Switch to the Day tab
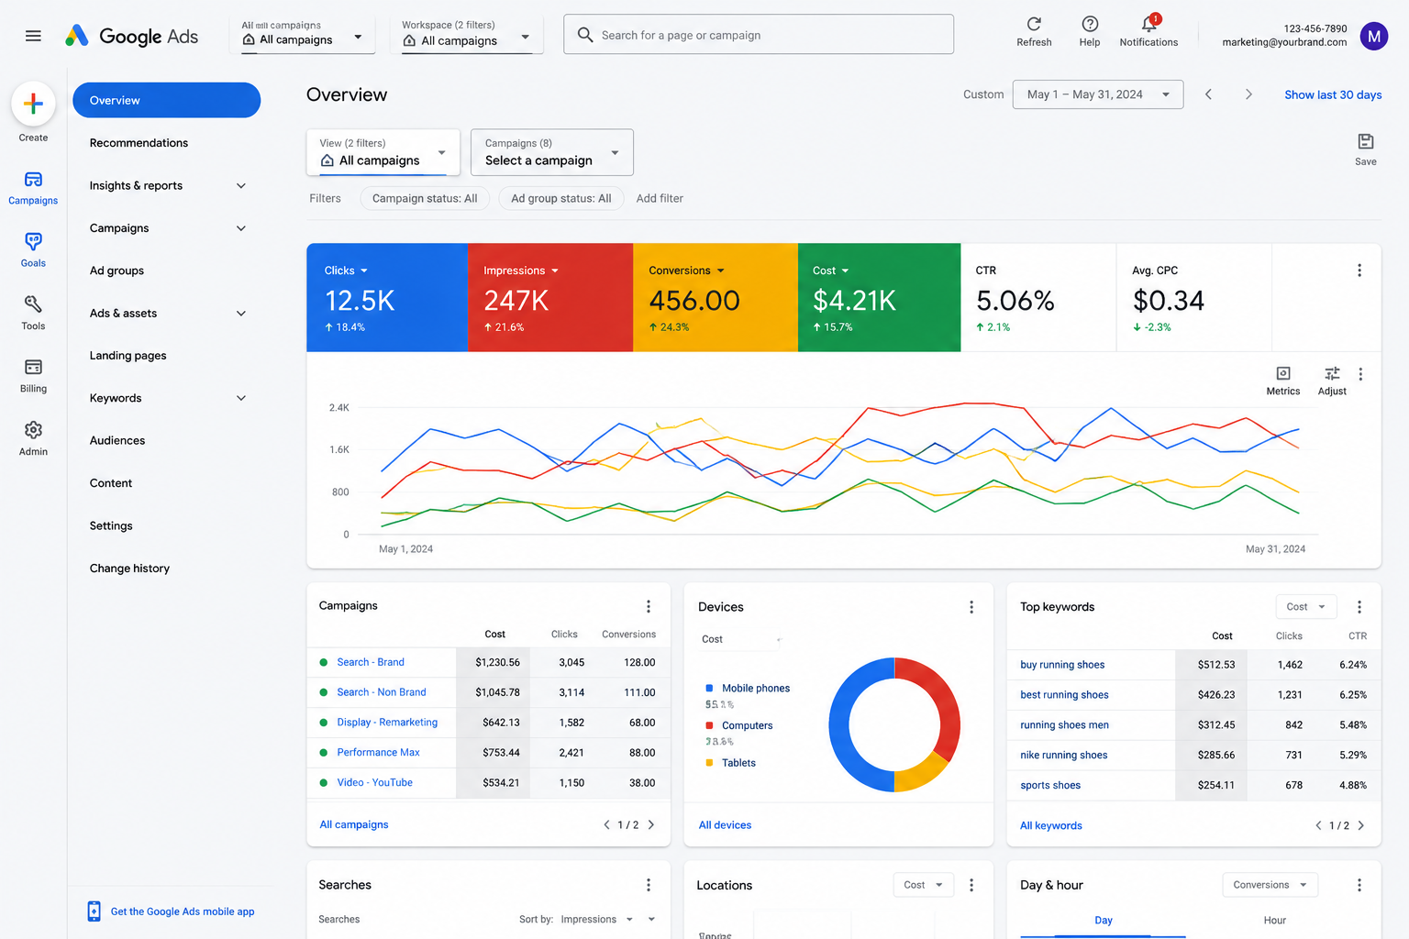The height and width of the screenshot is (939, 1409). click(1104, 920)
